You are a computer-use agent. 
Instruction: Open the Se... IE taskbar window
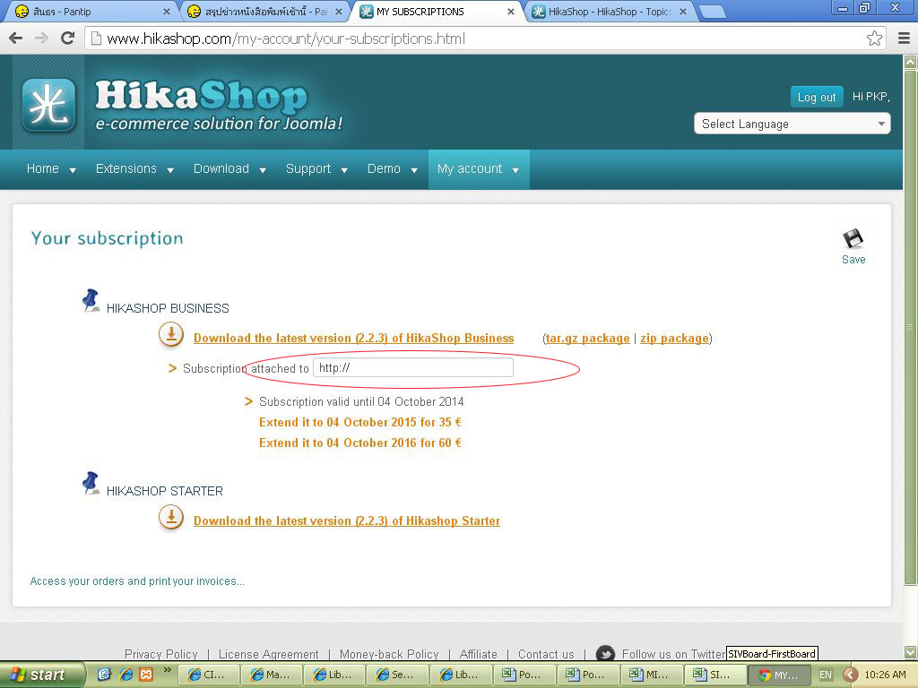click(x=397, y=675)
